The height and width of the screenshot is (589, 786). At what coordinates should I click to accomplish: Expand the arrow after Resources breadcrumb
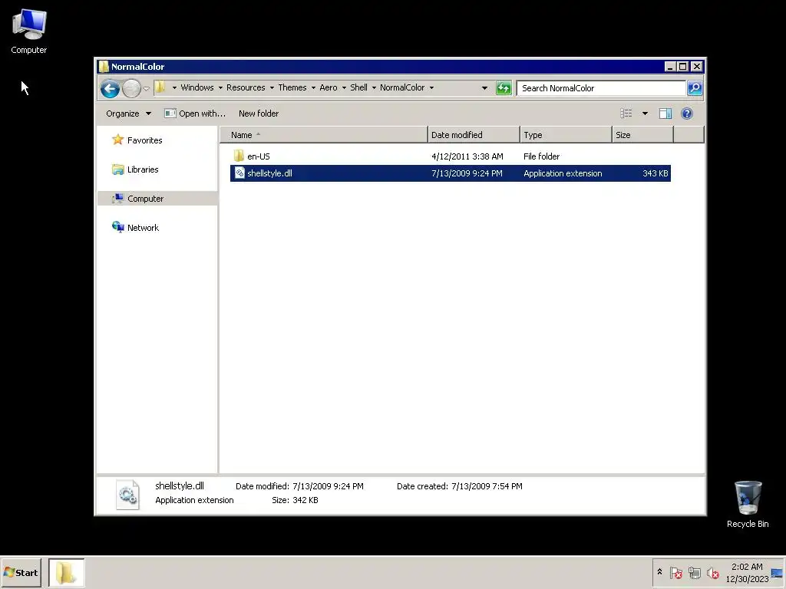coord(272,87)
